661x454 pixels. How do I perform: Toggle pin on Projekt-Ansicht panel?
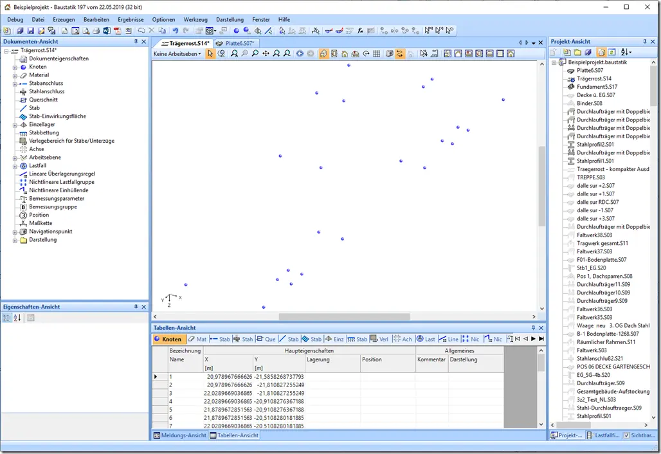point(644,41)
